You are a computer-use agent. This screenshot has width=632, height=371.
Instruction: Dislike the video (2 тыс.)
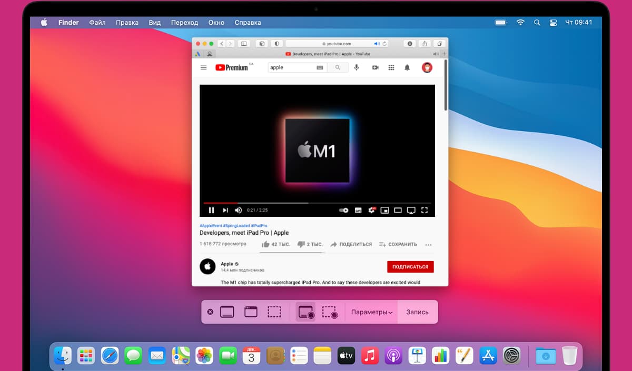pos(310,244)
